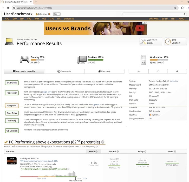The image size is (189, 182).
Task: Click the Processor section button
Action: click(12, 93)
